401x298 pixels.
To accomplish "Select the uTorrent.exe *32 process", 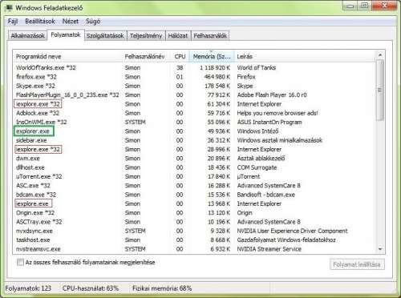I will tap(194, 176).
